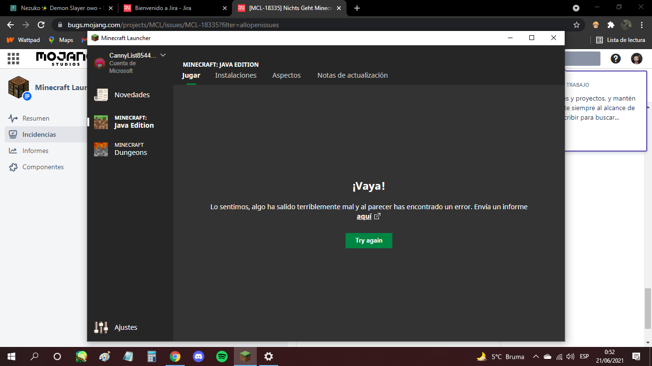The width and height of the screenshot is (652, 366).
Task: Switch to the Instalaciones tab
Action: pos(236,75)
